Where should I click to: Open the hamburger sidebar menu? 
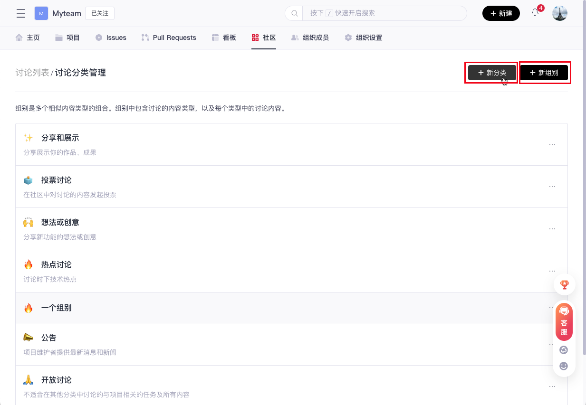click(21, 13)
